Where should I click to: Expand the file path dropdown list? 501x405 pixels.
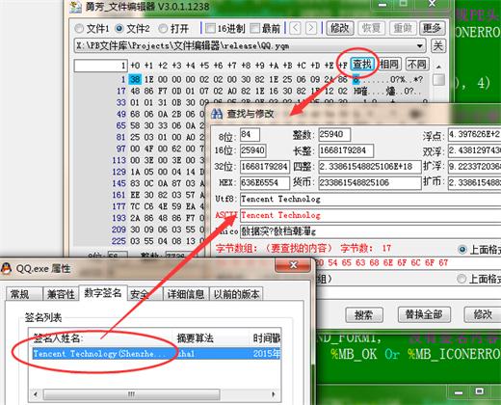pos(419,46)
